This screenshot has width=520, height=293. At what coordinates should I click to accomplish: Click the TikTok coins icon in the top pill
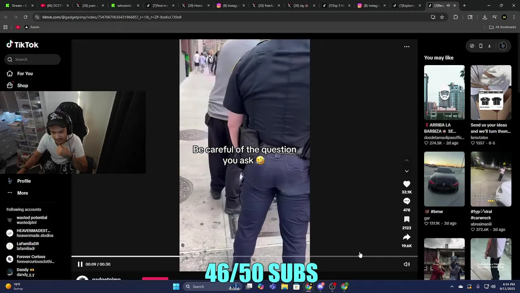[472, 46]
